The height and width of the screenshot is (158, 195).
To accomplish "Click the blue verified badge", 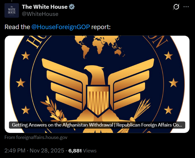I will (71, 7).
